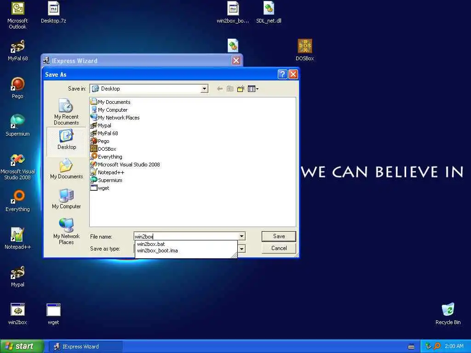This screenshot has height=353, width=471.
Task: Select Everything in file list
Action: (x=106, y=157)
